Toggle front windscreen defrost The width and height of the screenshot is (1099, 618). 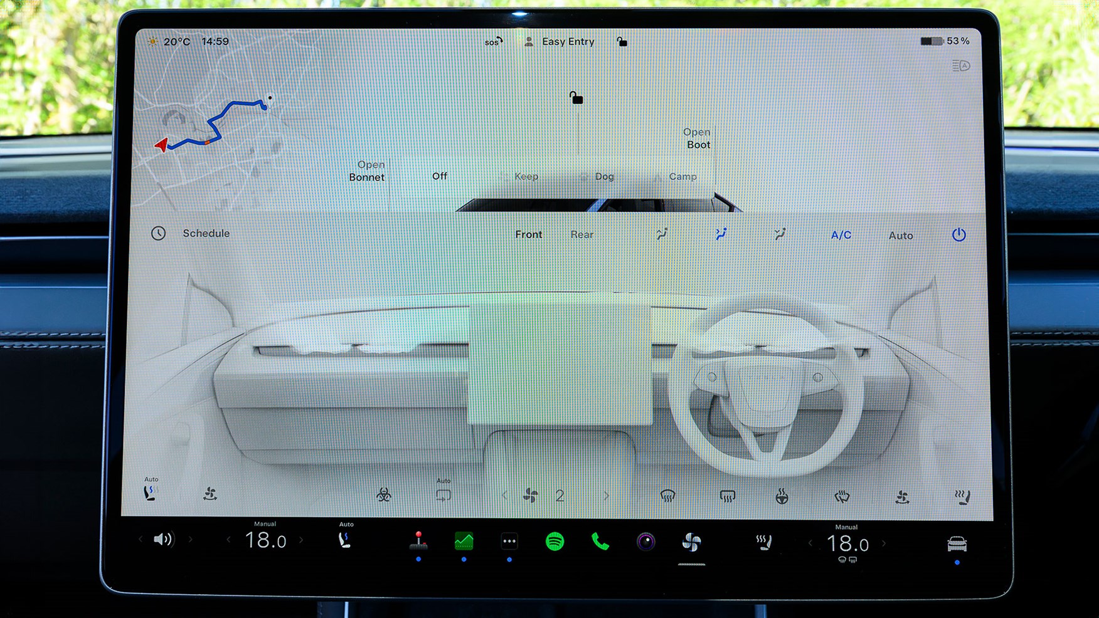click(x=667, y=496)
